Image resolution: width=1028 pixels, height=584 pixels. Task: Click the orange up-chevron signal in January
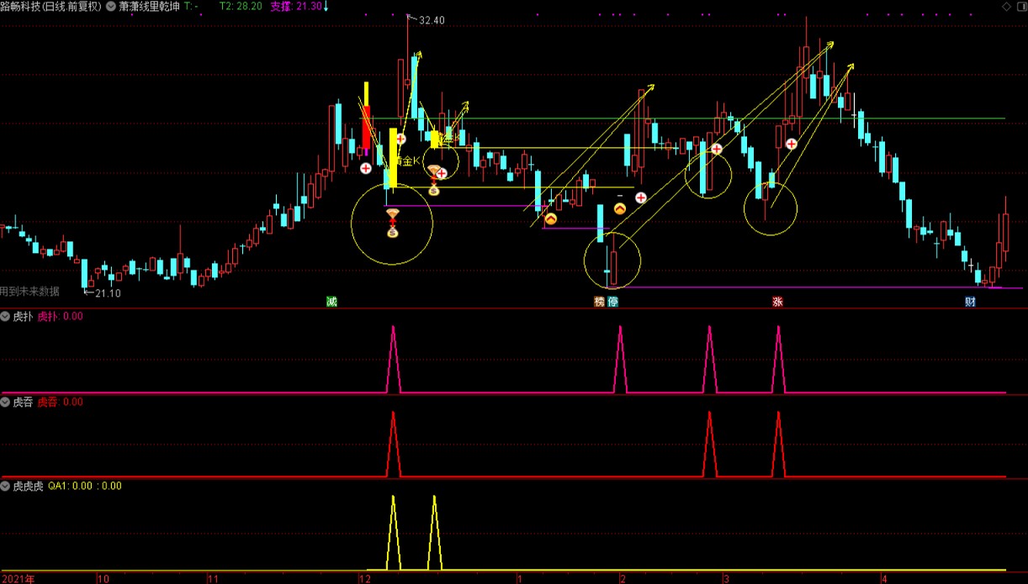(x=550, y=219)
